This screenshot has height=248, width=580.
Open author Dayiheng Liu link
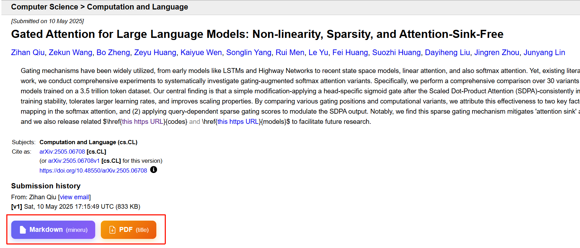click(x=447, y=52)
